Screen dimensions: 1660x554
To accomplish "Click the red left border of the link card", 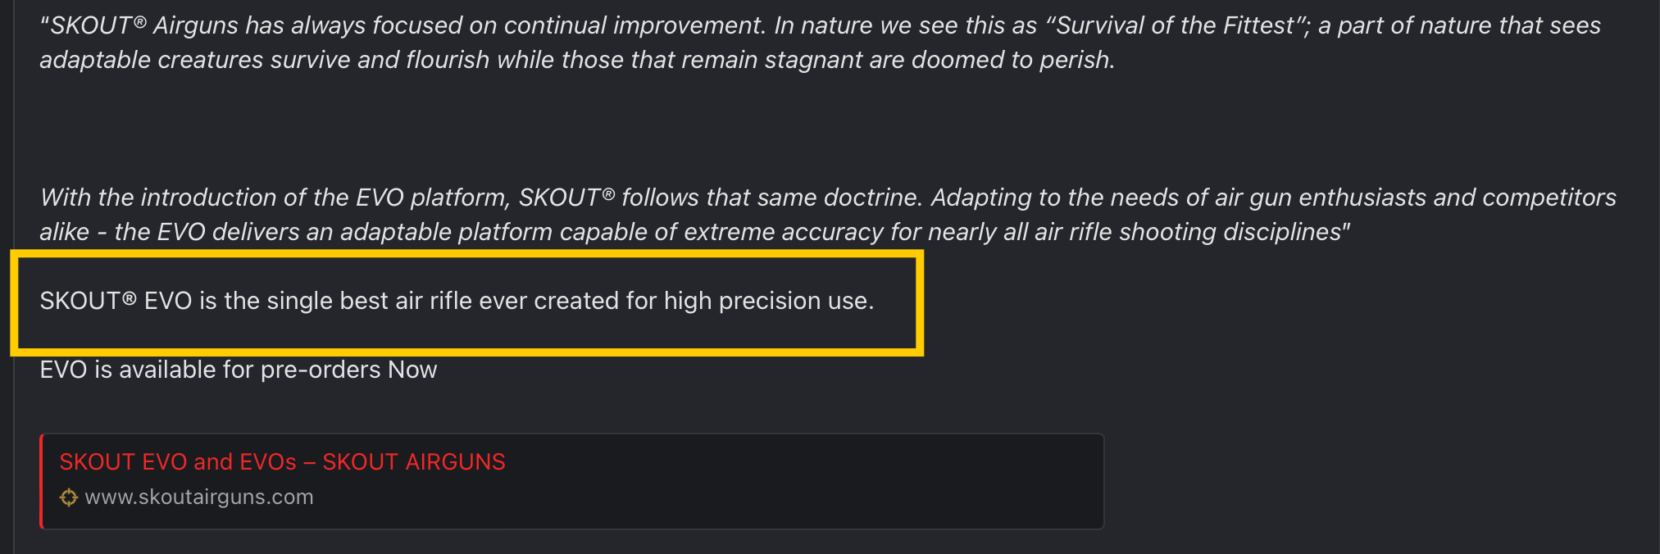I will click(41, 481).
